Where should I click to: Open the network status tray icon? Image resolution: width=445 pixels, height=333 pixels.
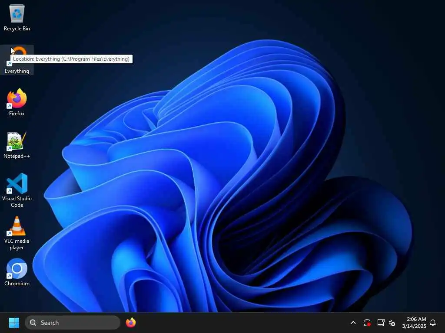tap(381, 323)
